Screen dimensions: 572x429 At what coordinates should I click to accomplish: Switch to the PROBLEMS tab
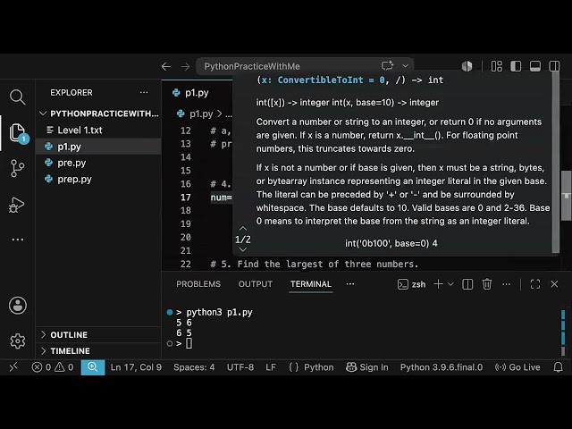[198, 284]
